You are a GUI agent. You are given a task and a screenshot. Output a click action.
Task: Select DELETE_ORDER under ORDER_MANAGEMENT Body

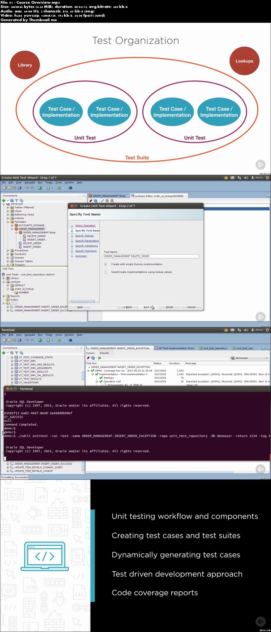click(x=36, y=236)
